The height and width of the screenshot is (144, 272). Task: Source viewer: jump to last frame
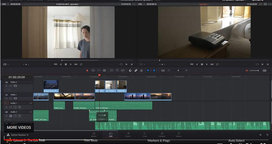[x=76, y=64]
